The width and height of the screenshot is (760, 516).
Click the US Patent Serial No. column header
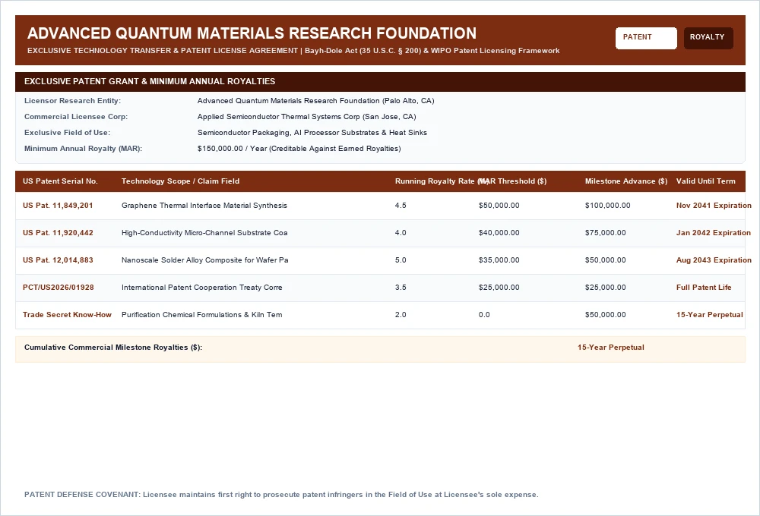pos(60,181)
